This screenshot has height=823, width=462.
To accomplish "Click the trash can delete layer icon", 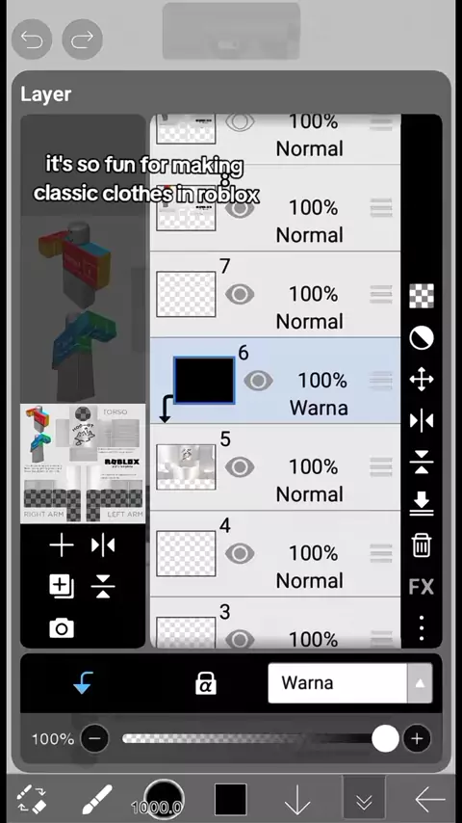I will coord(422,545).
